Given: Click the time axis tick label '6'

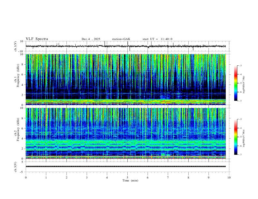Looking at the screenshot, I should click(x=148, y=178).
